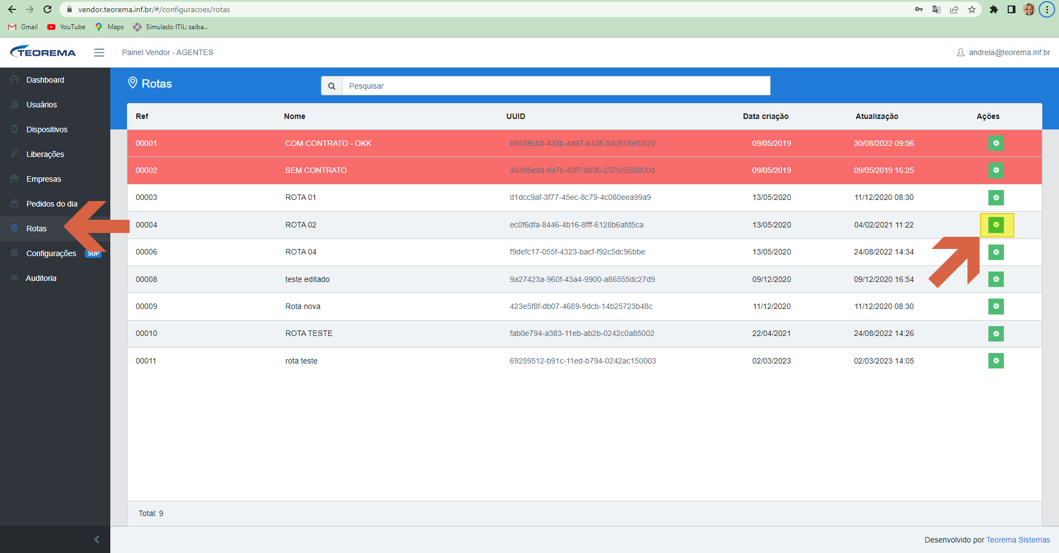Screen dimensions: 1059x553
Task: Click creation date 02/03/2023
Action: coord(772,361)
